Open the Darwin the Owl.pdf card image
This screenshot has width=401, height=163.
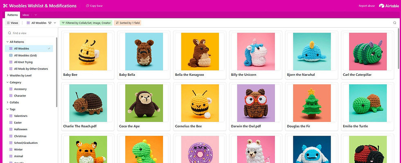(x=256, y=103)
